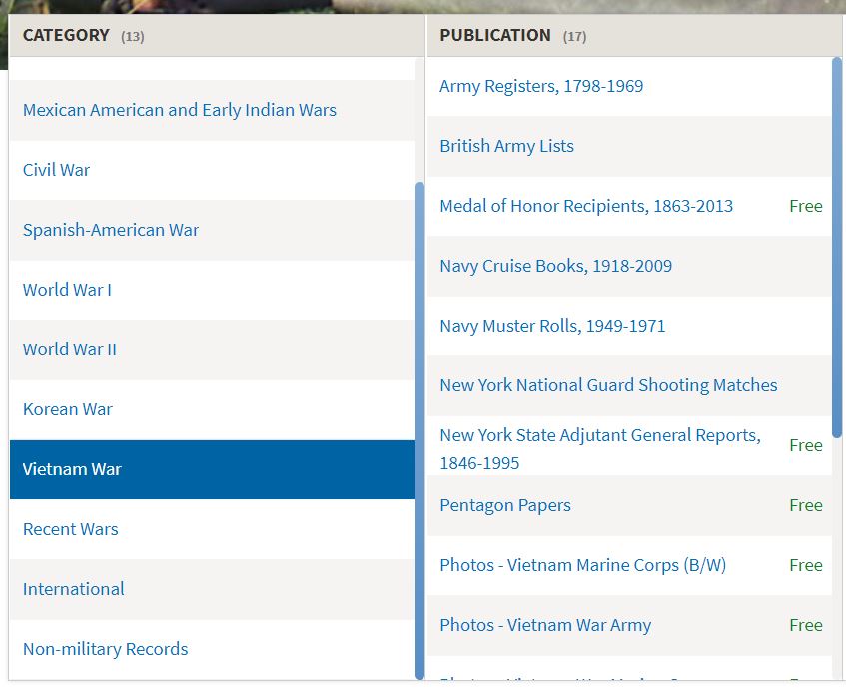Open Army Registers, 1798-1969 publication
The height and width of the screenshot is (692, 846).
(x=541, y=86)
